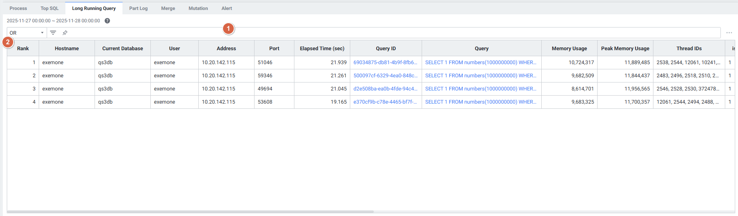The width and height of the screenshot is (738, 216).
Task: Click the annotation marker numbered 1
Action: click(228, 29)
